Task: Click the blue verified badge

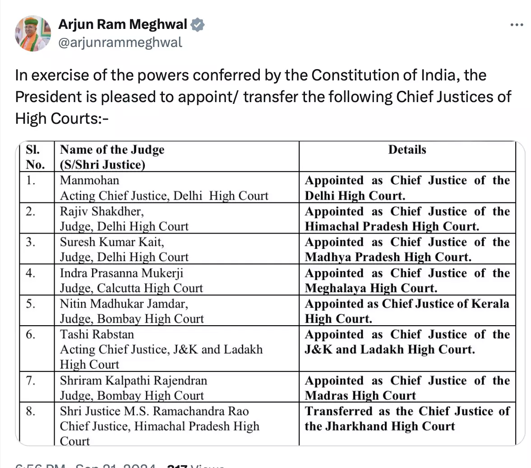Action: pyautogui.click(x=198, y=24)
